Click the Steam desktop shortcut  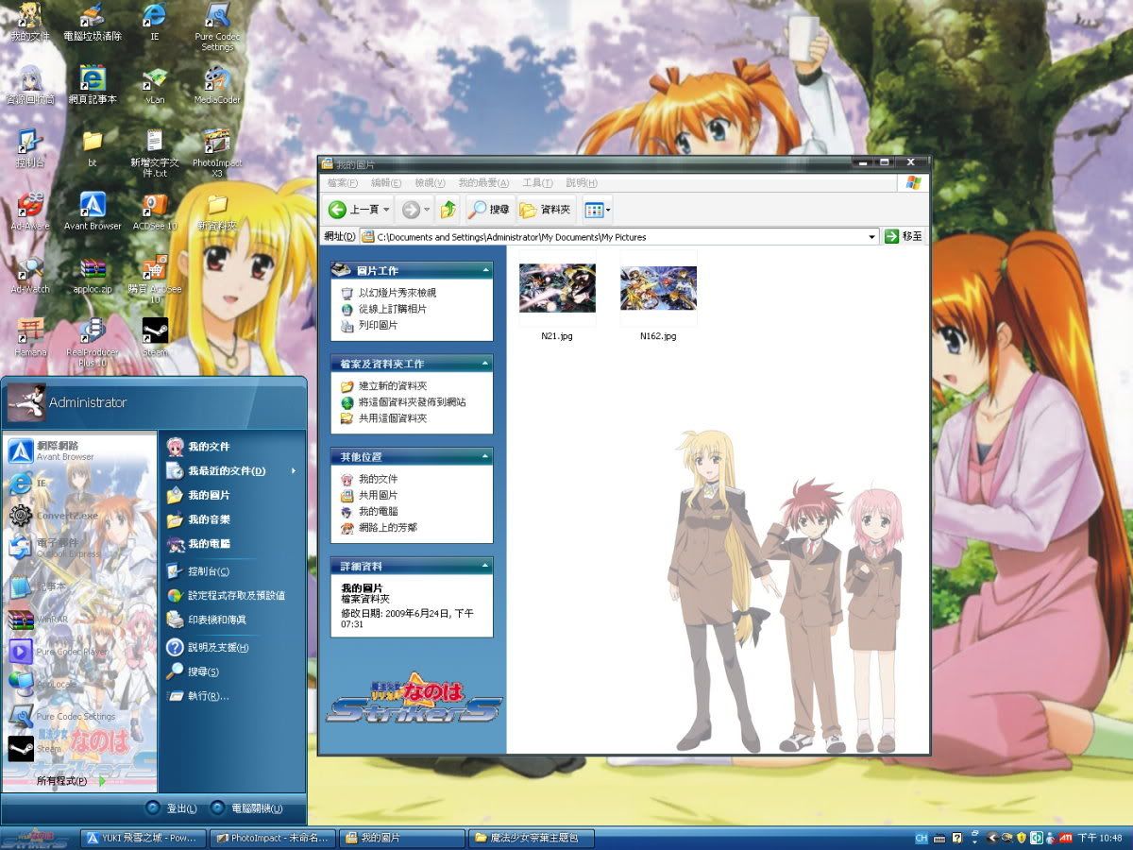pos(154,337)
